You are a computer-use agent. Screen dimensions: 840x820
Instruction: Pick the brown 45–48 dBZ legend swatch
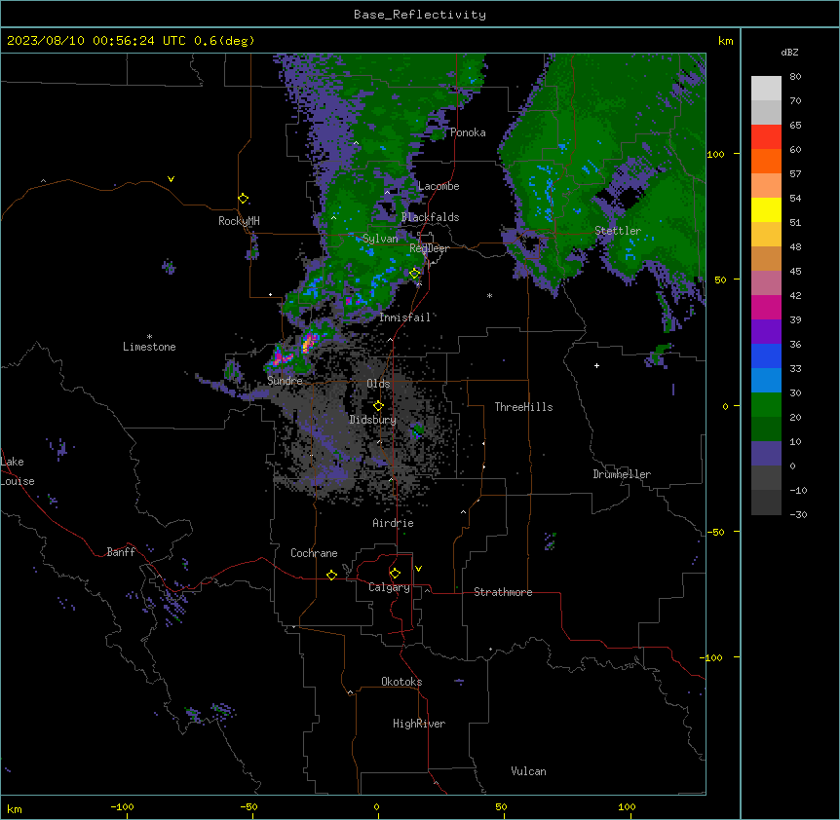pos(766,258)
